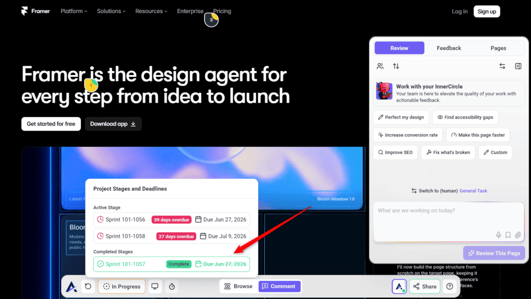Image resolution: width=531 pixels, height=299 pixels.
Task: Click the microphone icon
Action: pos(498,235)
